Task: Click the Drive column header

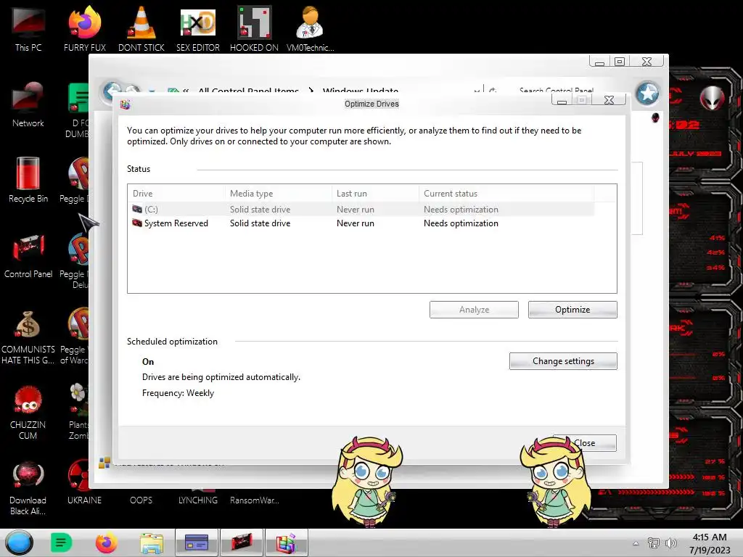Action: click(176, 193)
